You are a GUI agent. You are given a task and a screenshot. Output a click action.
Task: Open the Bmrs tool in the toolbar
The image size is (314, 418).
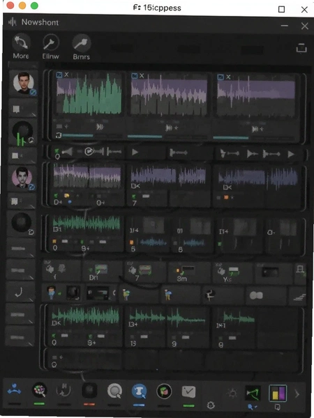tap(82, 43)
